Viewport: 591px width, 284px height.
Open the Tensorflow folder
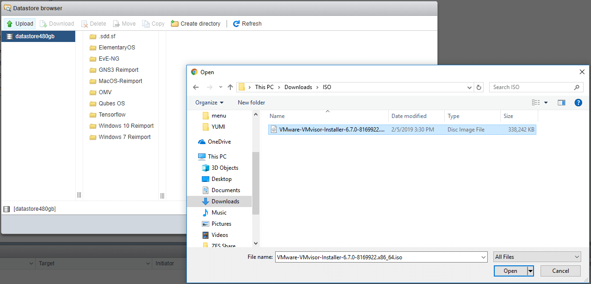click(x=107, y=115)
